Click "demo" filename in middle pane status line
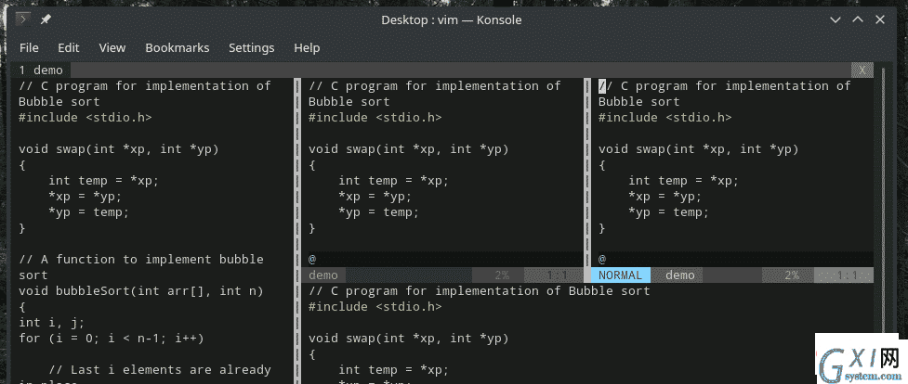Screen dimensions: 908x384 coord(323,275)
